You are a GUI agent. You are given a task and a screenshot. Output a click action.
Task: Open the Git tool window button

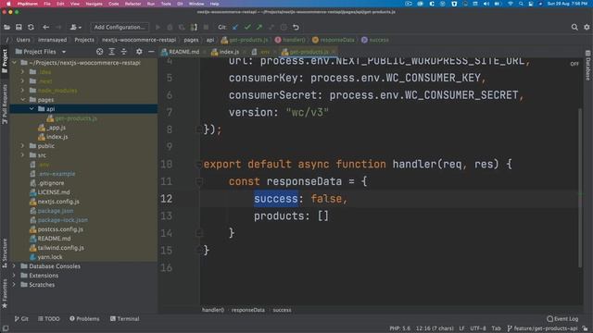tap(21, 318)
